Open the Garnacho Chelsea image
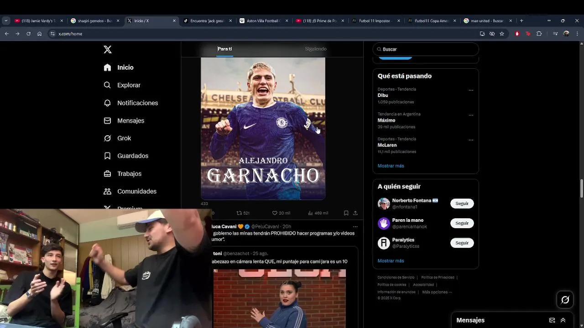The height and width of the screenshot is (328, 584). click(x=263, y=128)
